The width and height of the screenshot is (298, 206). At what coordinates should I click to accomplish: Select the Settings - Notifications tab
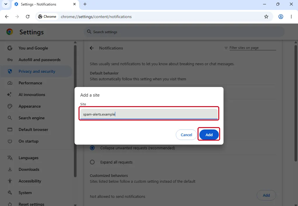click(45, 4)
